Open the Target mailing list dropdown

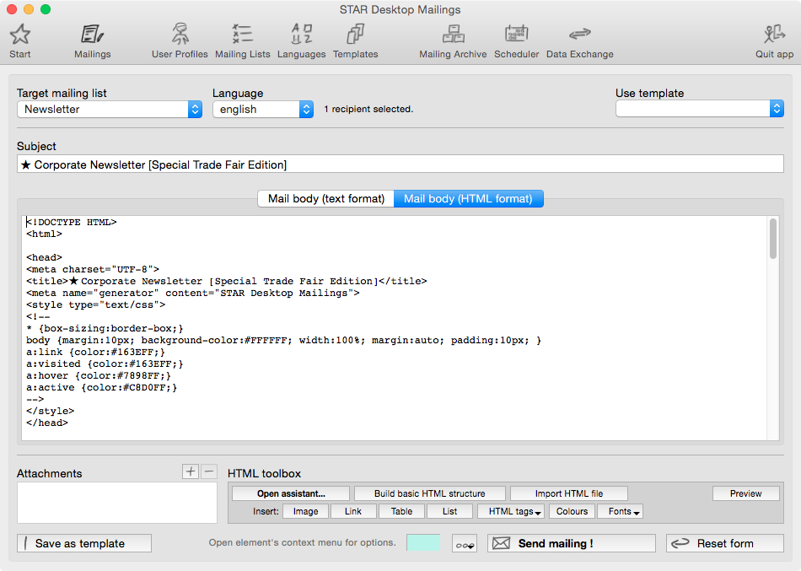(110, 110)
